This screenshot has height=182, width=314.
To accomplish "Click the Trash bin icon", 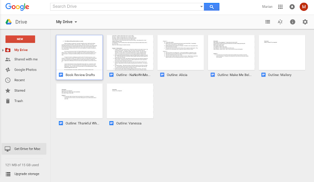I will coord(8,101).
